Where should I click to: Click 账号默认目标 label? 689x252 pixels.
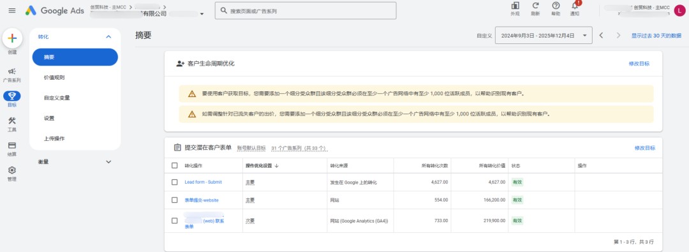[x=251, y=148]
